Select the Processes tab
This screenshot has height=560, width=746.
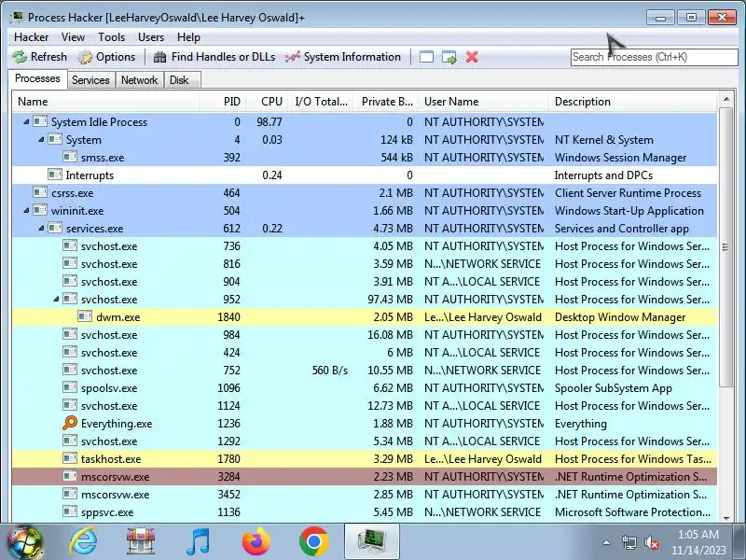37,78
